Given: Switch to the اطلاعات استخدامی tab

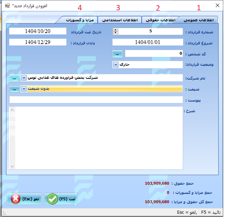Looking at the screenshot, I should (120, 20).
